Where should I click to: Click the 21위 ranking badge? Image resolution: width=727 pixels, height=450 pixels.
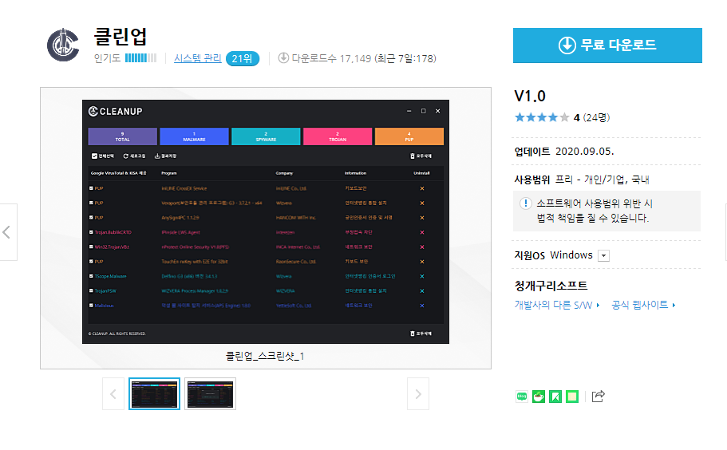click(242, 59)
